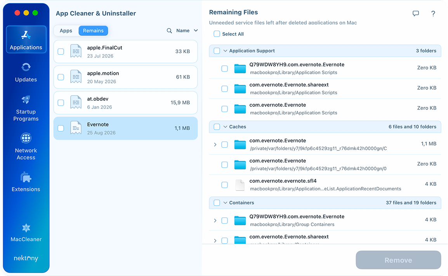448x276 pixels.
Task: Collapse the Caches section
Action: pos(225,127)
